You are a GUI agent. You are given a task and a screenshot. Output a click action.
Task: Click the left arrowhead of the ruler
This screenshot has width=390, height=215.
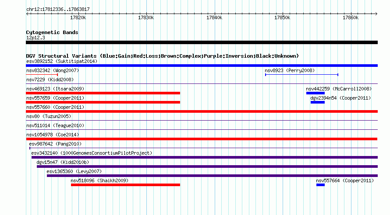[x=27, y=14]
